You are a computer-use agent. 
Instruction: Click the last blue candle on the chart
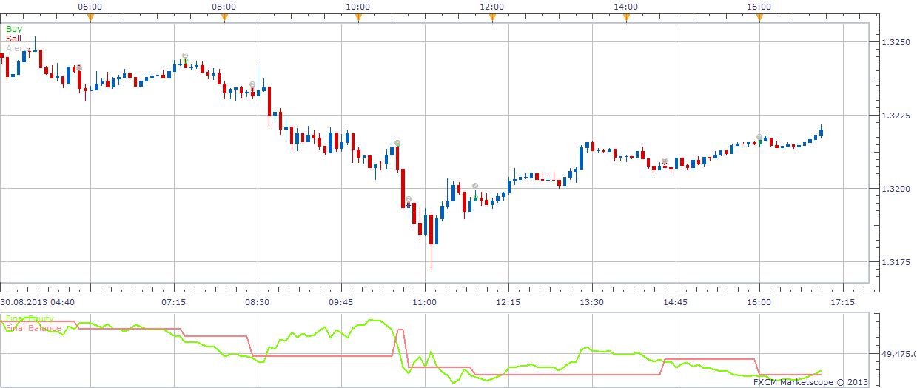click(822, 132)
